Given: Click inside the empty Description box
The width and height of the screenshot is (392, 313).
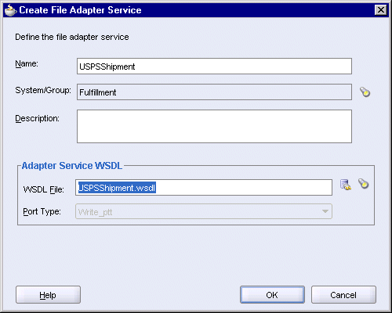Looking at the screenshot, I should coord(214,126).
